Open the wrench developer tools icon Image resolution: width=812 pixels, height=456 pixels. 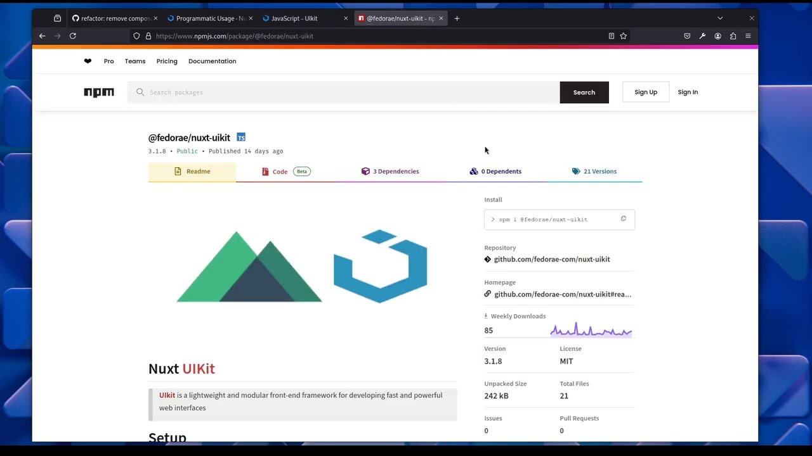point(702,36)
